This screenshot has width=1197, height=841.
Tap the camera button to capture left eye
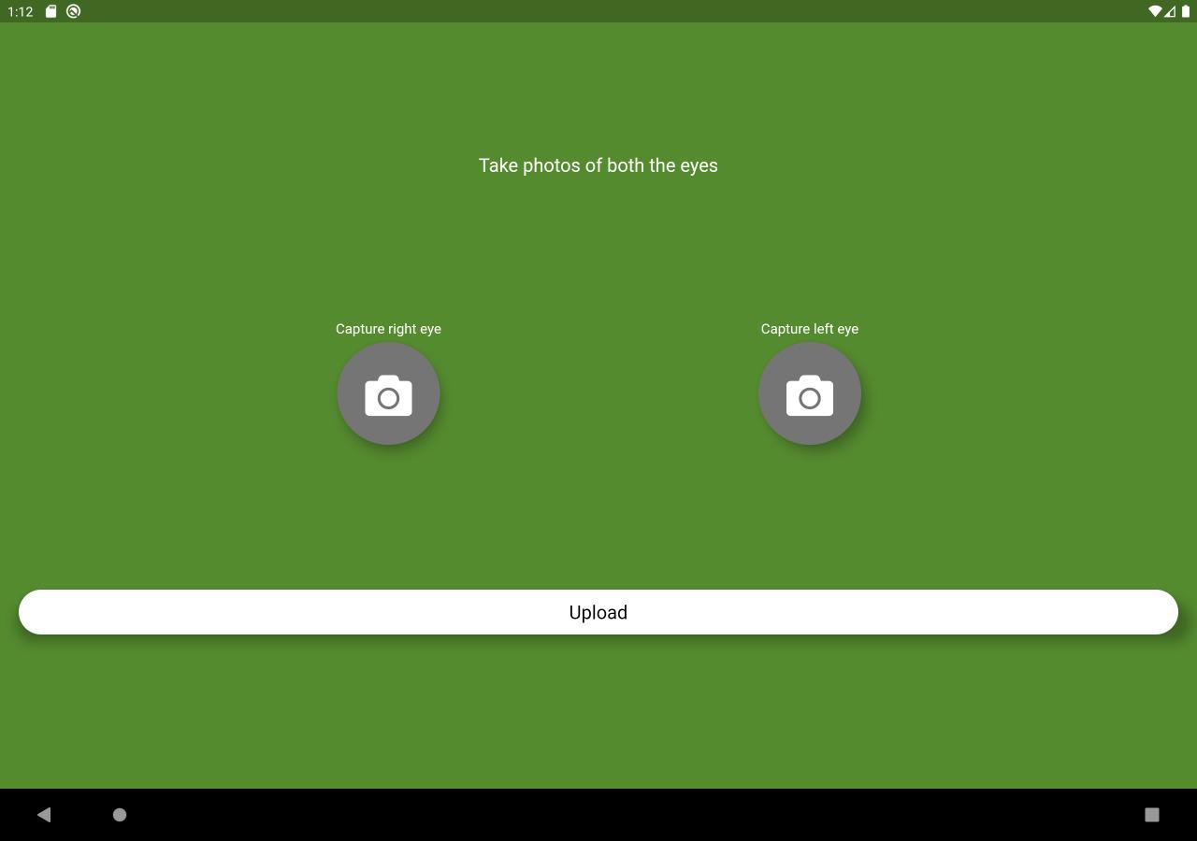tap(810, 393)
